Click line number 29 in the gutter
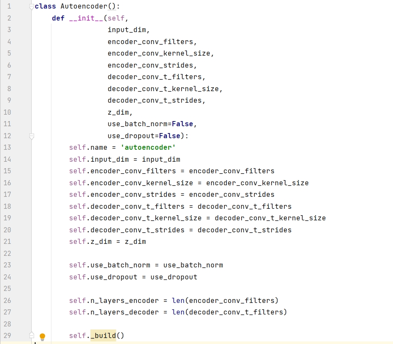393x344 pixels. click(x=7, y=335)
